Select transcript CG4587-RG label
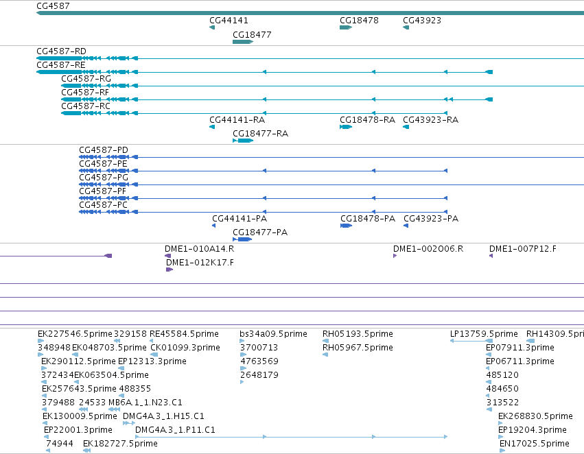Viewport: 584px width, 454px height. click(x=86, y=79)
